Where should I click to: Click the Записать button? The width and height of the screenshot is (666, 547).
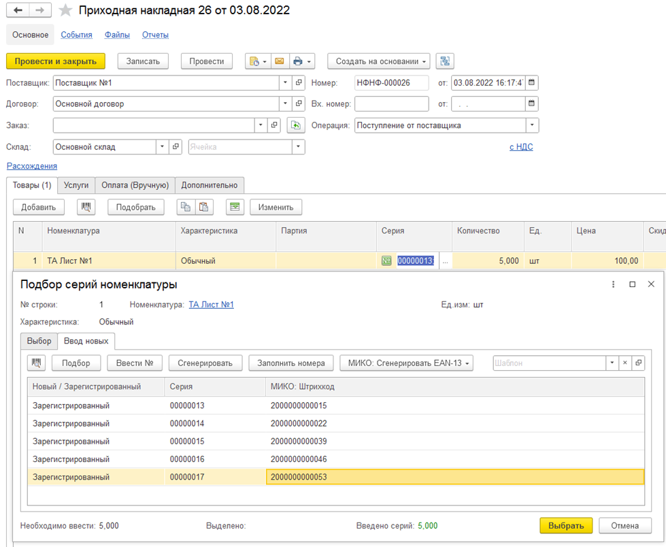pos(143,61)
